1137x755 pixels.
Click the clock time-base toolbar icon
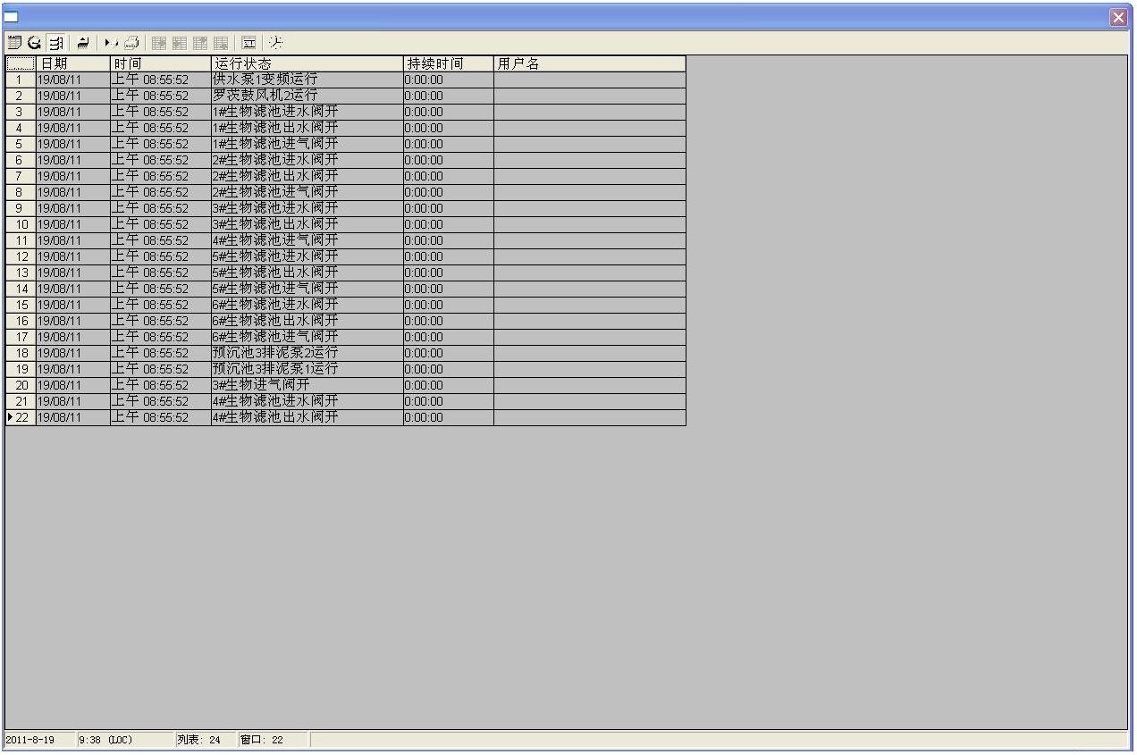[276, 42]
